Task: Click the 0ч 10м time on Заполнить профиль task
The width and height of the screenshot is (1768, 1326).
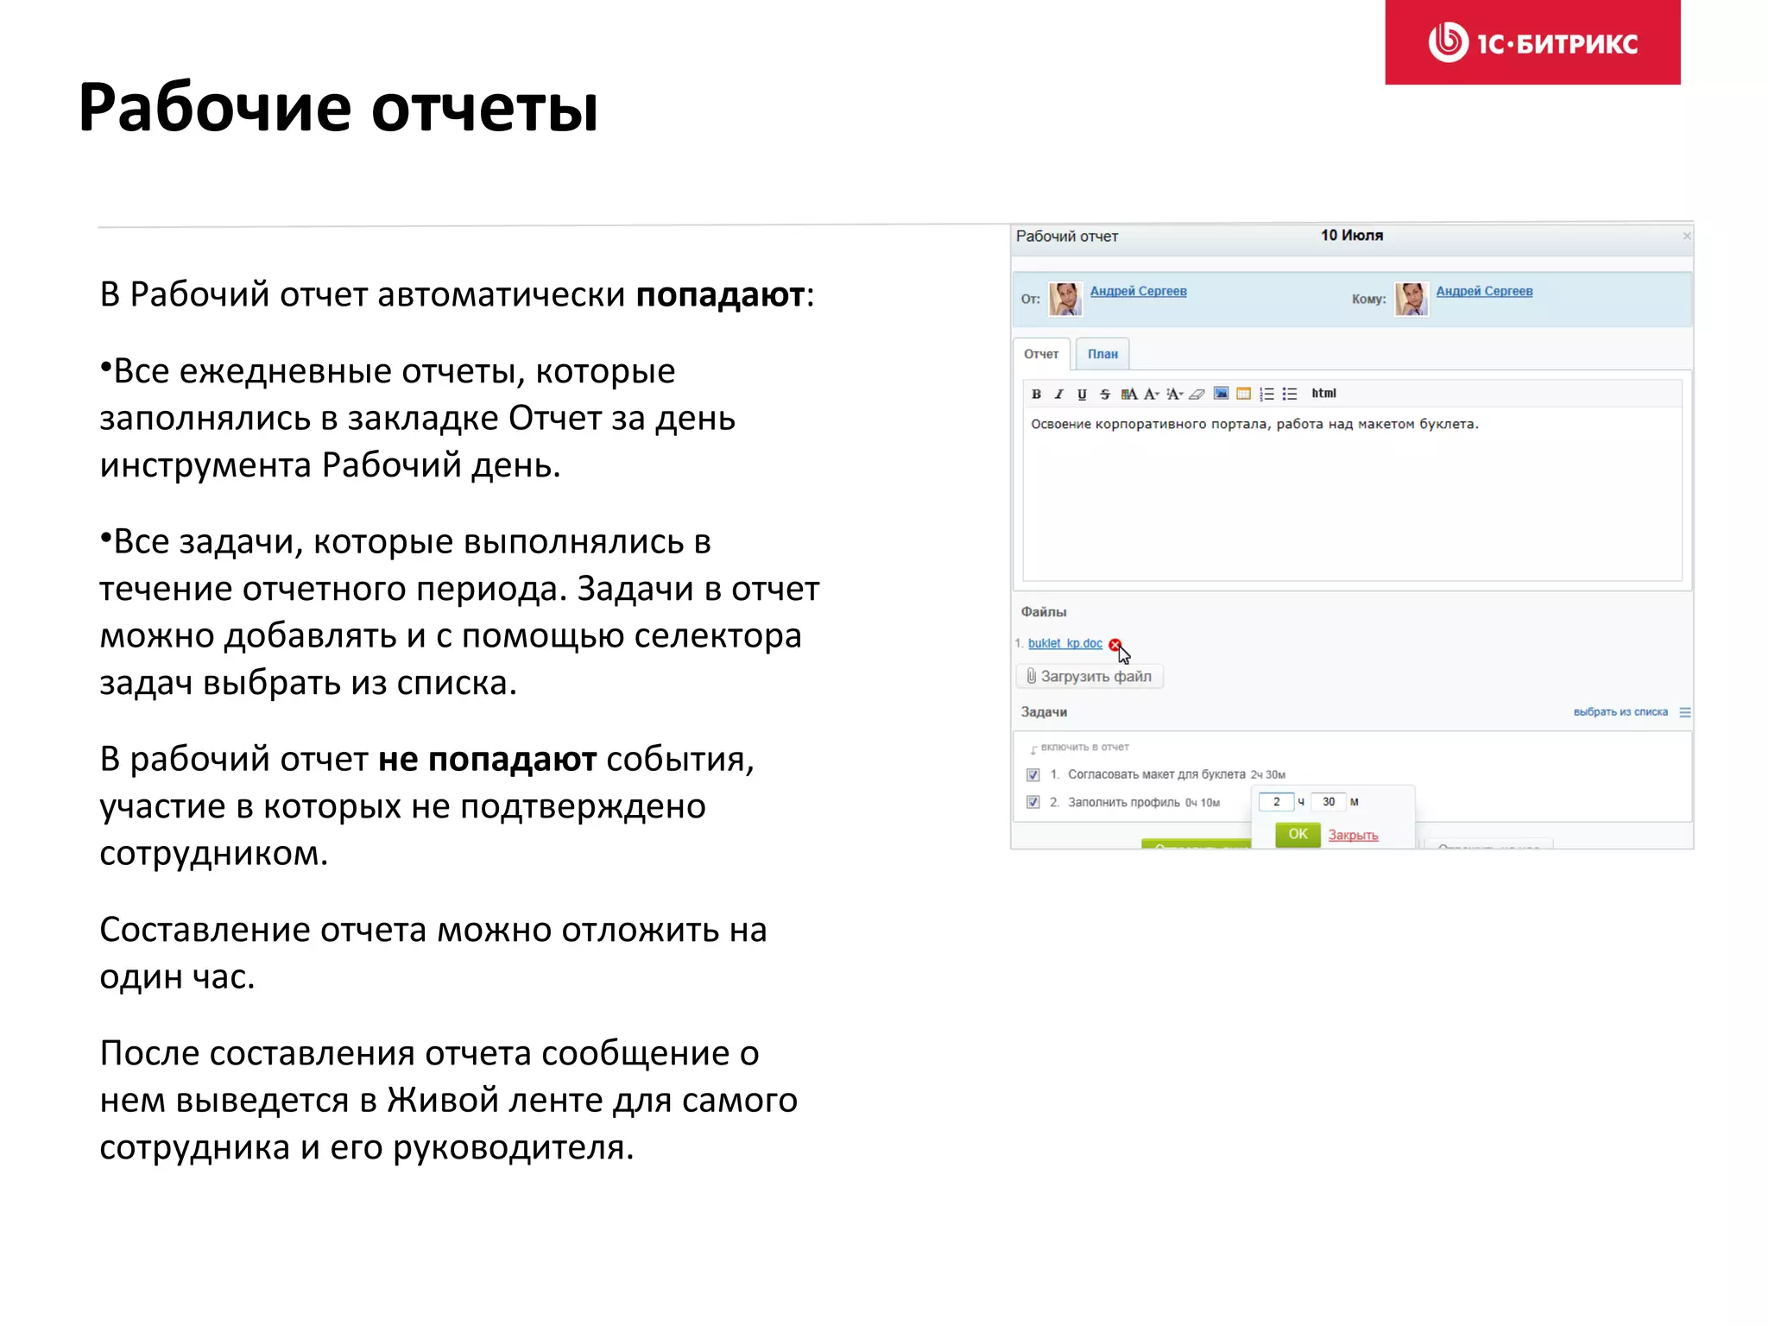Action: [1202, 803]
